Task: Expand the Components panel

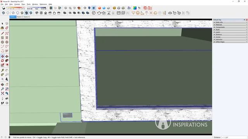Action: coord(230,27)
